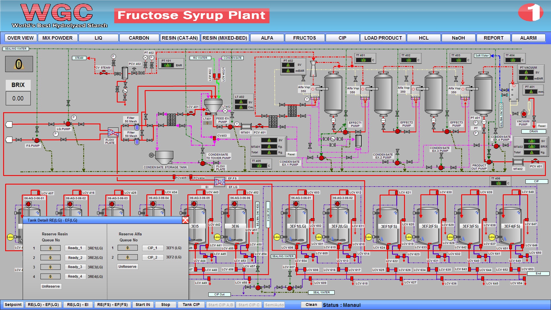The image size is (551, 310).
Task: Start the FS.PUMP icon
Action: click(x=36, y=140)
